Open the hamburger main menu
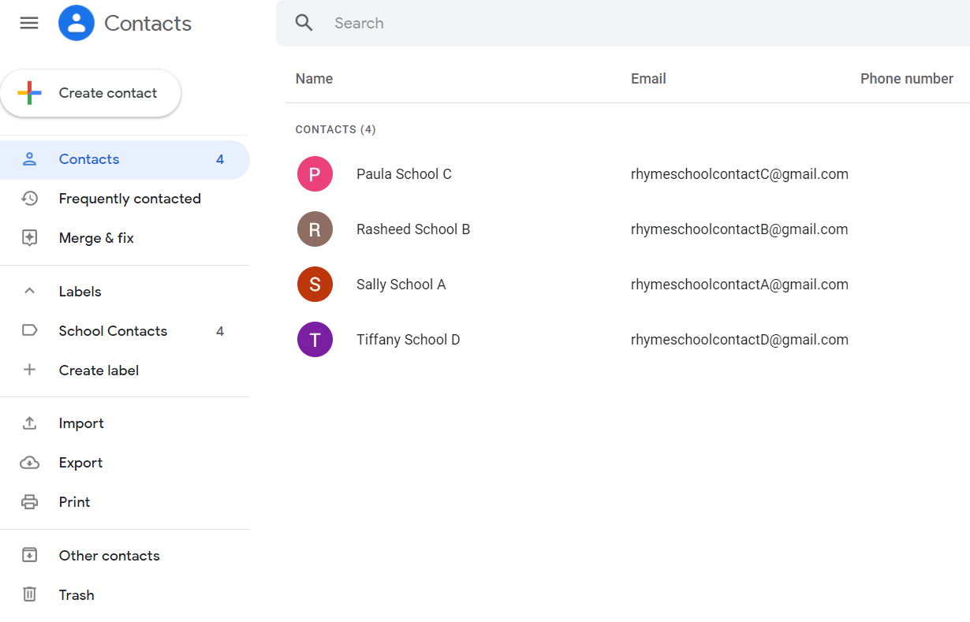 click(x=29, y=23)
